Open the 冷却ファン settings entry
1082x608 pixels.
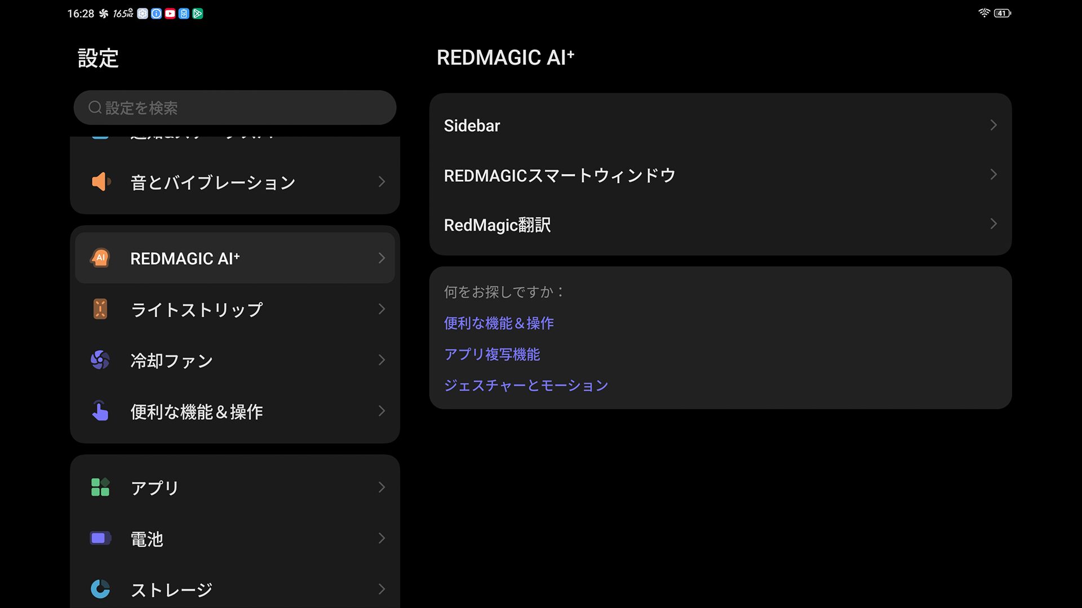click(172, 360)
